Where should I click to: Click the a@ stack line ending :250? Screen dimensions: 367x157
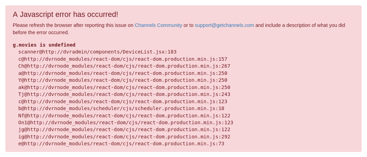click(x=123, y=73)
